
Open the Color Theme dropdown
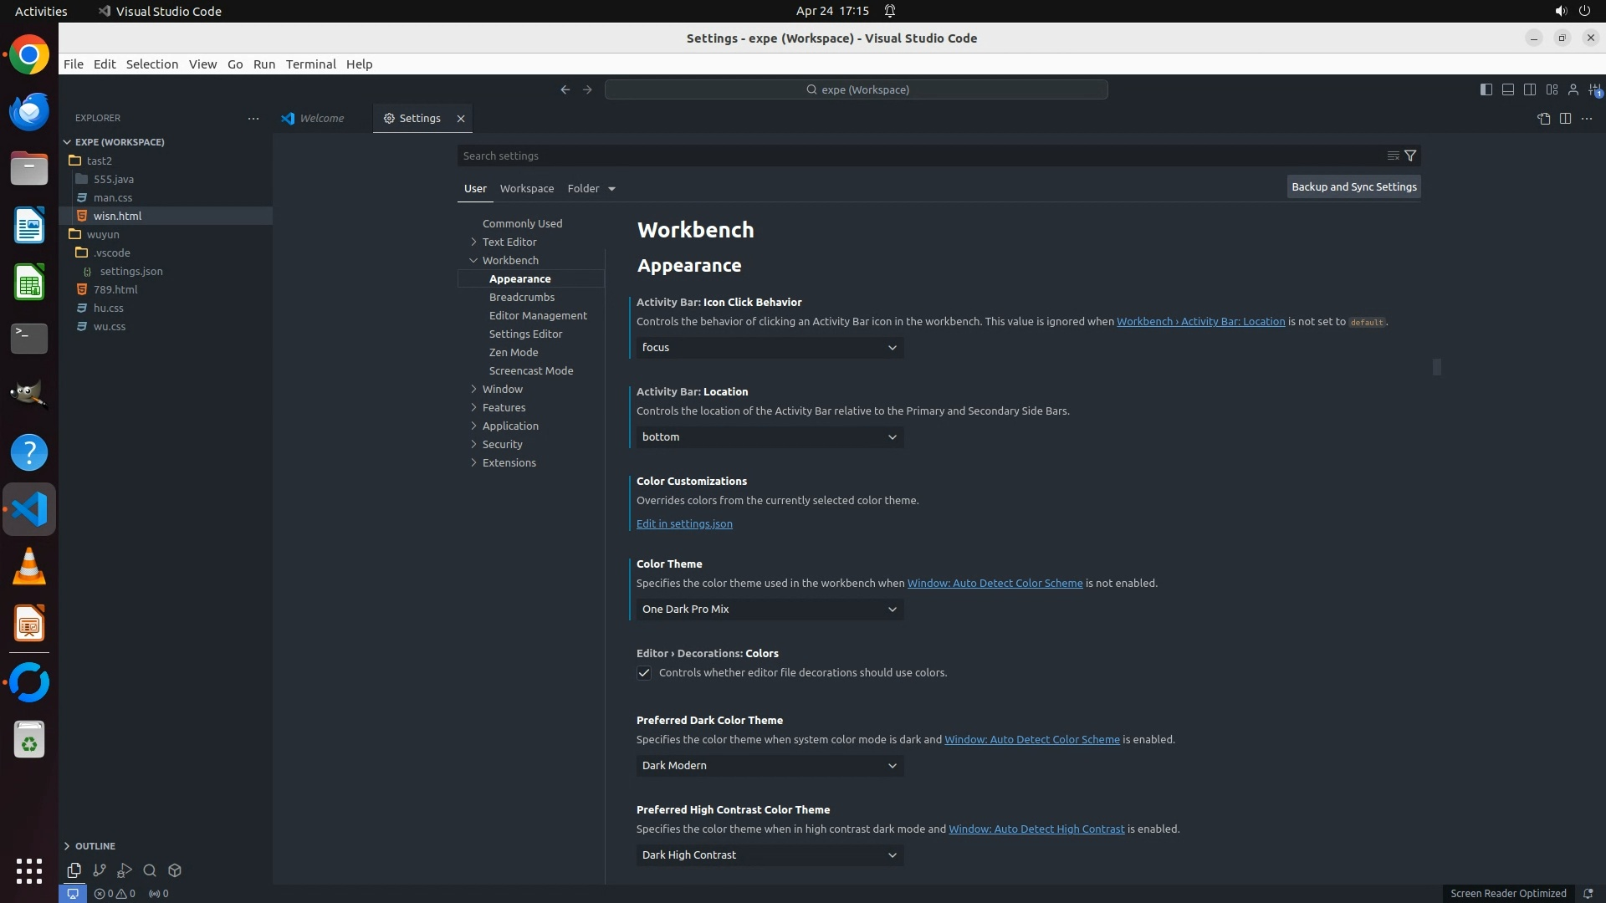770,610
